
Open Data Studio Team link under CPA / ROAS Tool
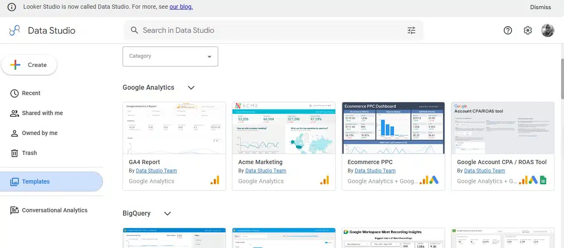pyautogui.click(x=485, y=171)
